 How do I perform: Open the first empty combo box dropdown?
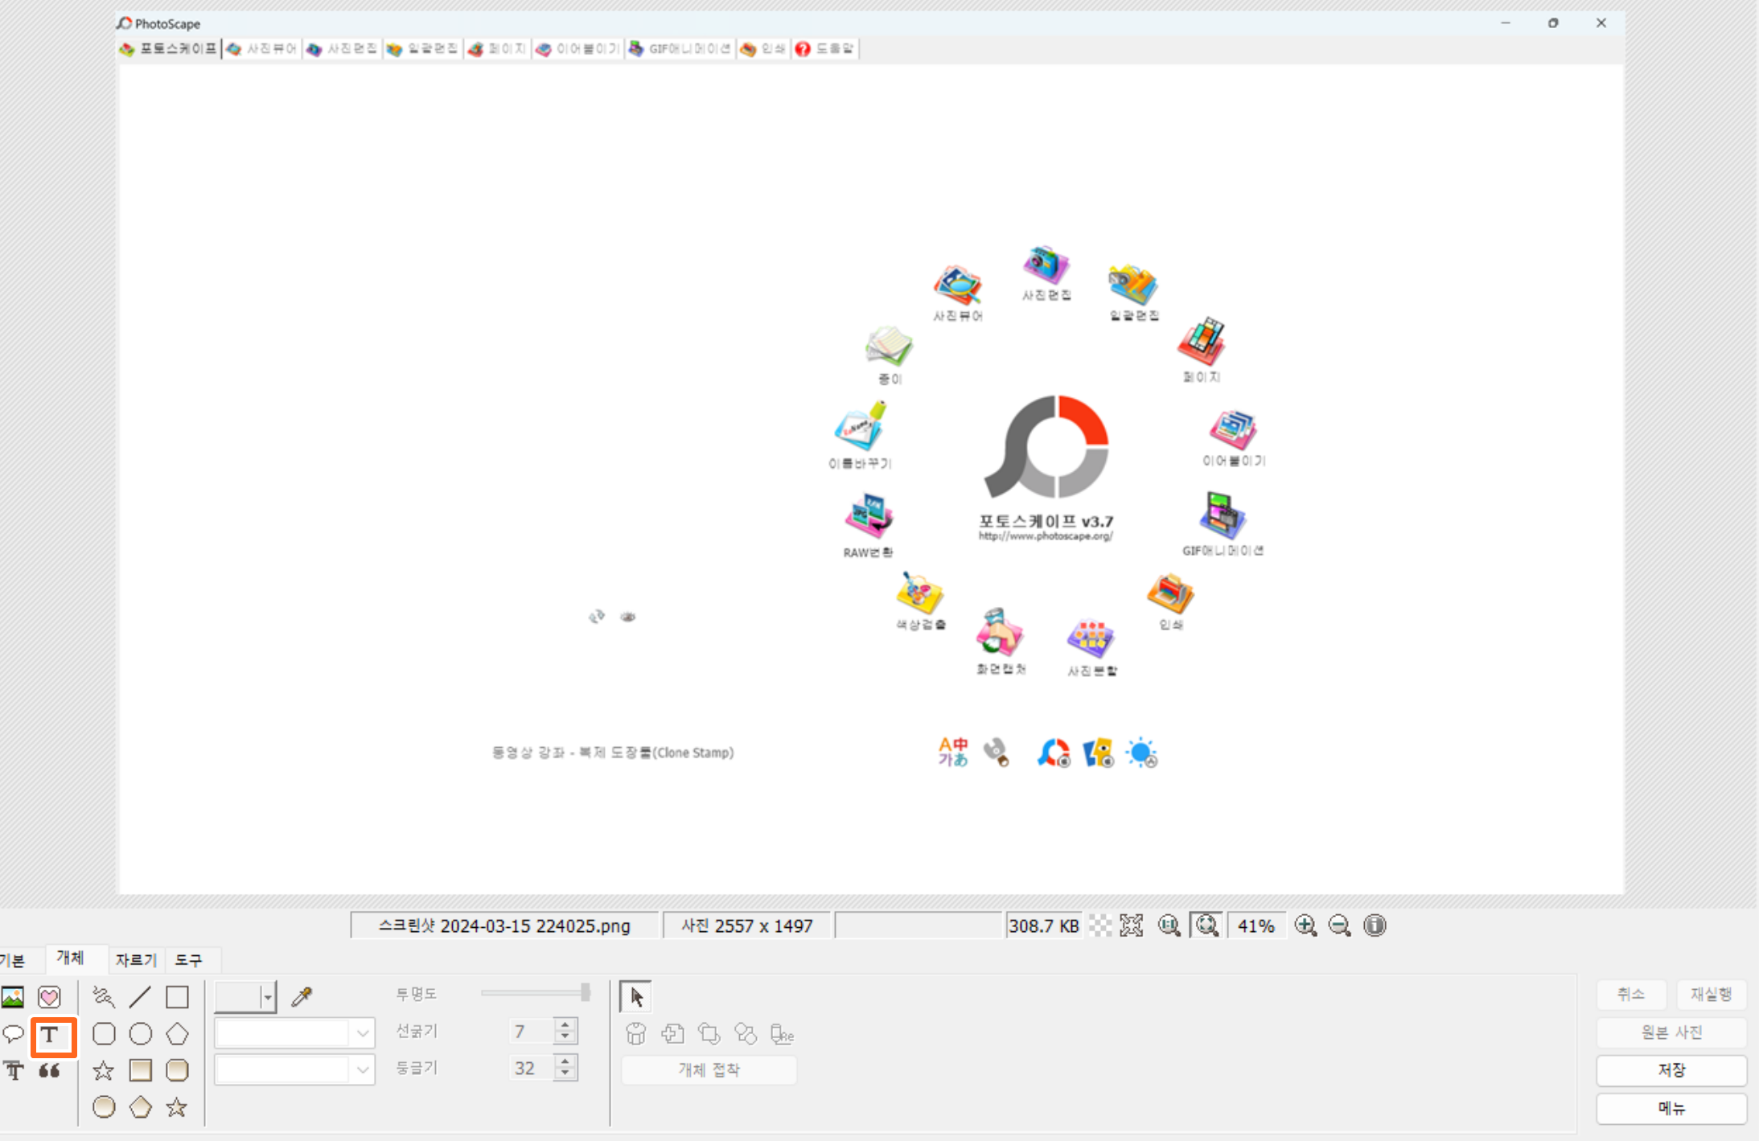click(363, 1032)
